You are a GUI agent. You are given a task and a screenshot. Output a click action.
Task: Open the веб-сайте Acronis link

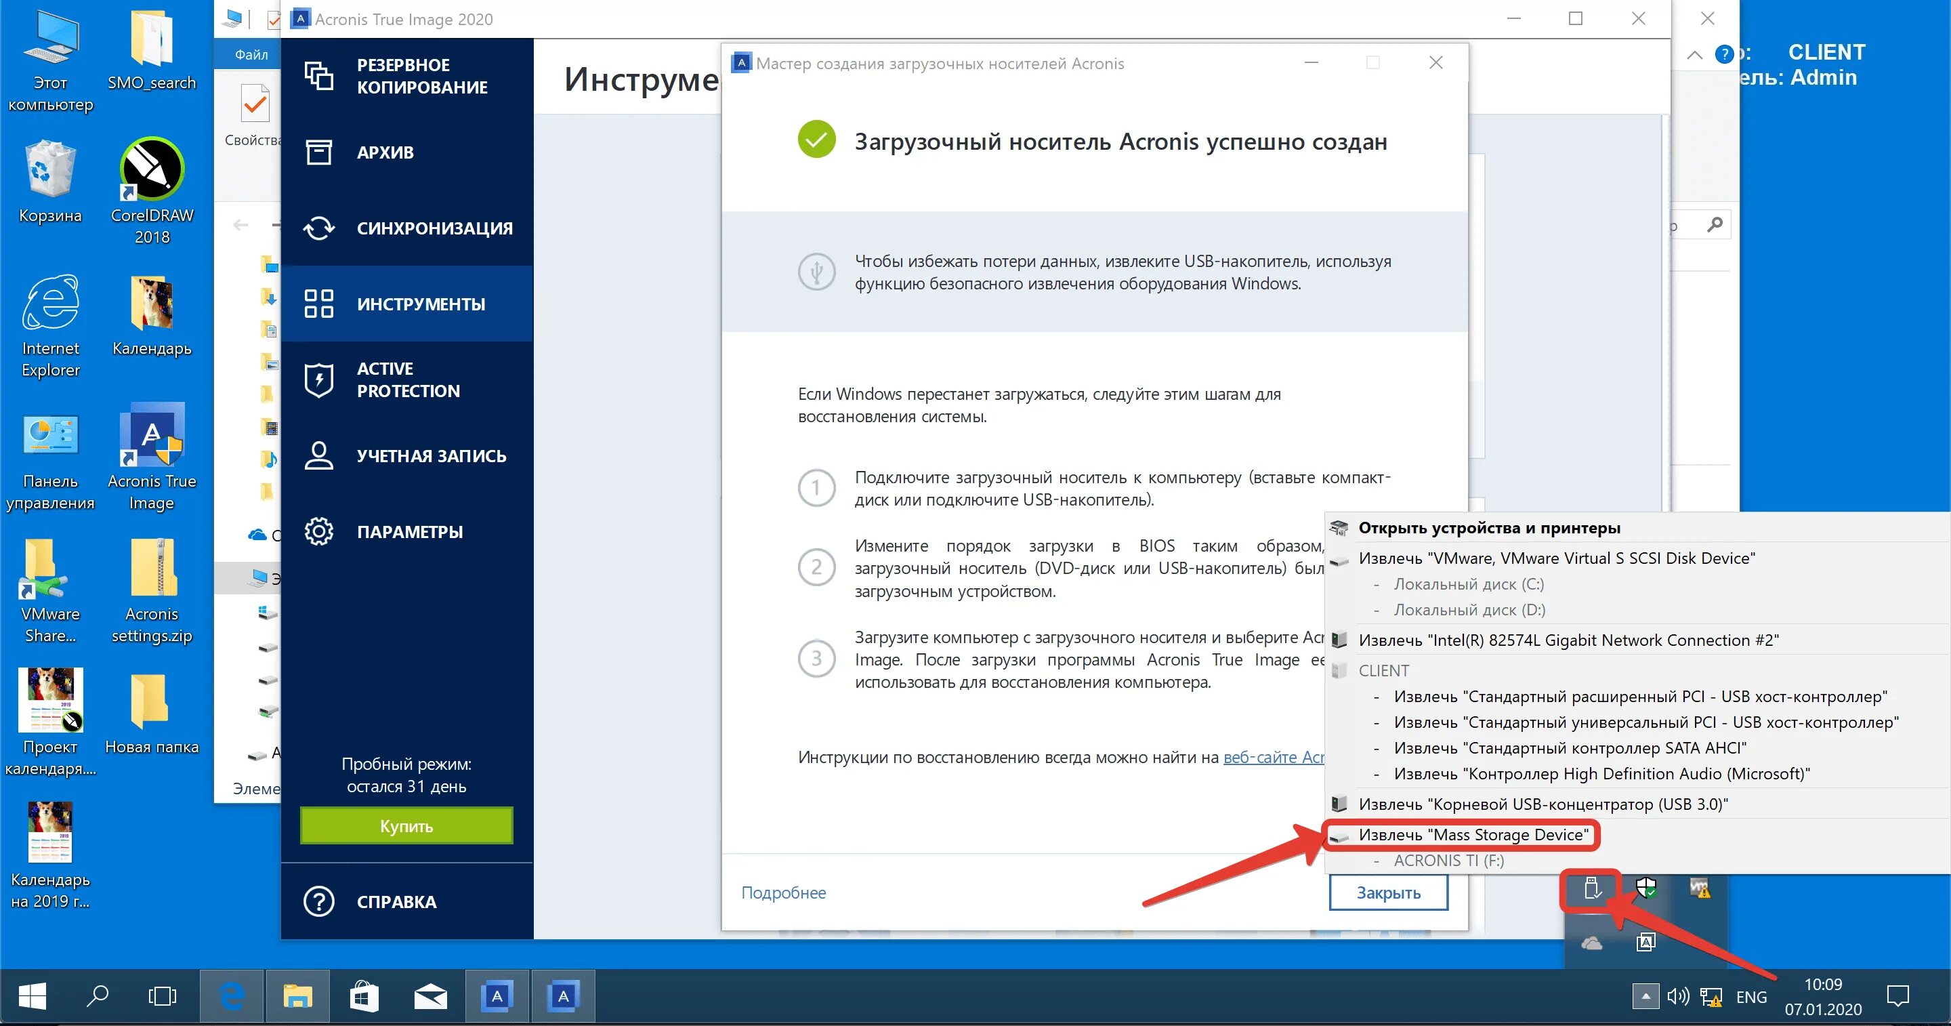click(x=1274, y=757)
